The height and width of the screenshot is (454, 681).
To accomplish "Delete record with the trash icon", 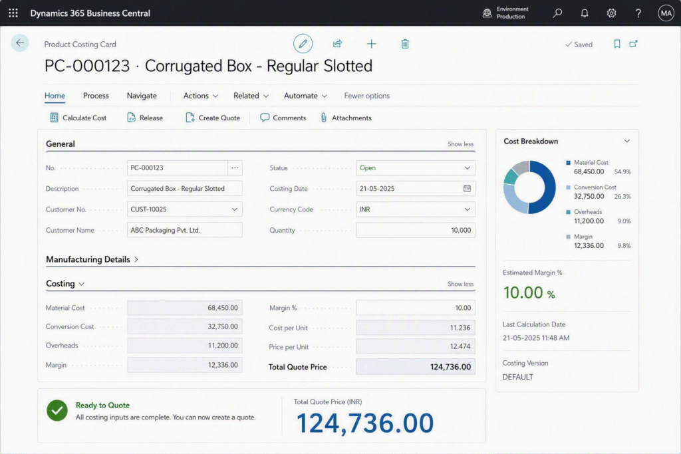I will tap(405, 44).
